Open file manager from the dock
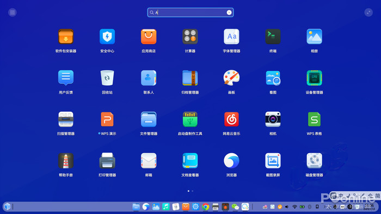The height and width of the screenshot is (214, 381). click(x=136, y=207)
